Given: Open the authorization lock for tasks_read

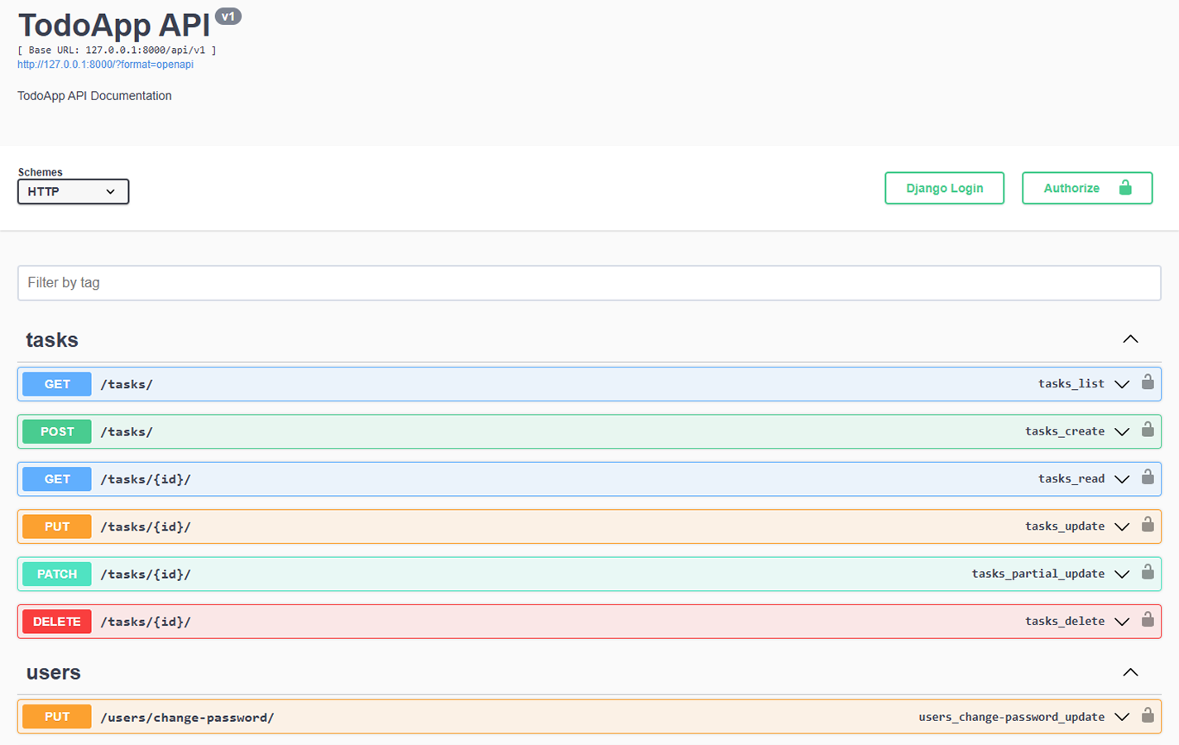Looking at the screenshot, I should (1148, 478).
